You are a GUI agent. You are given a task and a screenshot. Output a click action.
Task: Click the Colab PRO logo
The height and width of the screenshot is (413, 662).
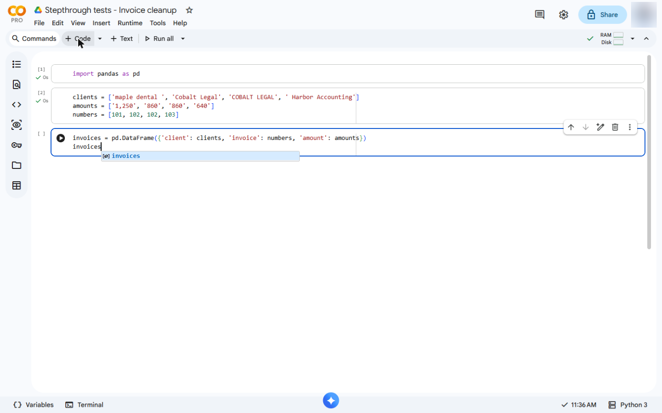tap(17, 14)
